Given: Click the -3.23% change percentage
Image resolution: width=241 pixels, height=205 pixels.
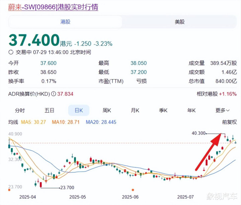Looking at the screenshot, I should [103, 44].
